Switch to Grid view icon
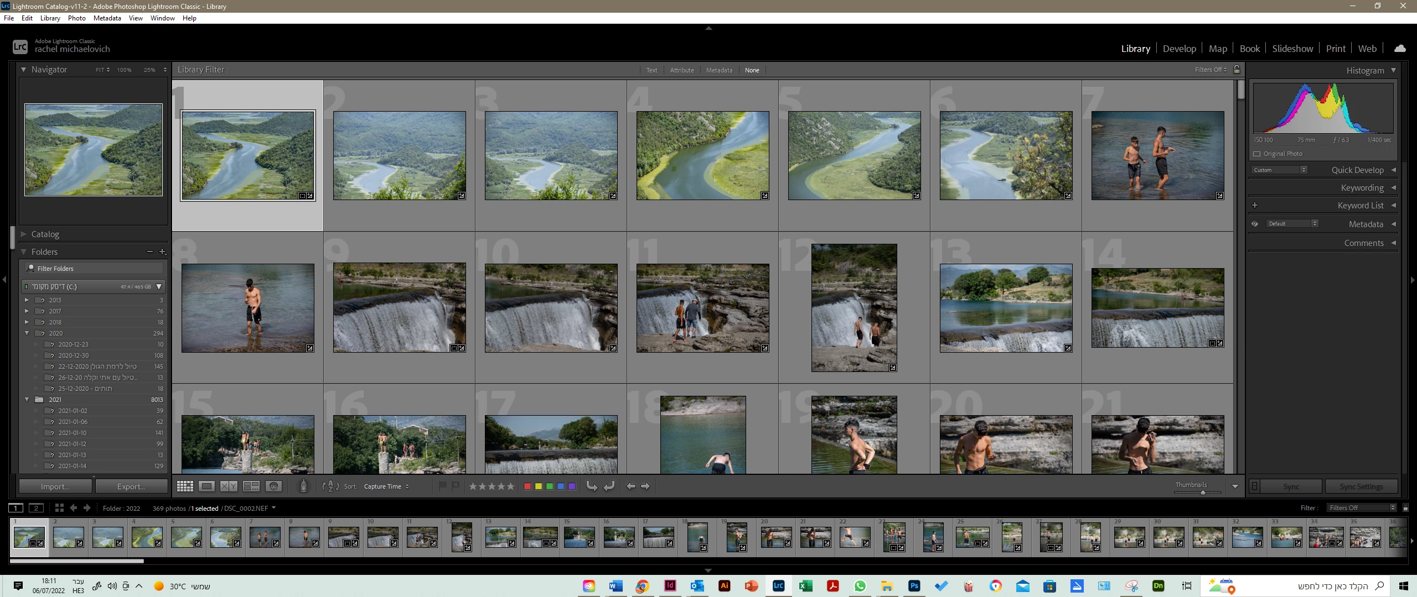The height and width of the screenshot is (597, 1417). point(185,486)
